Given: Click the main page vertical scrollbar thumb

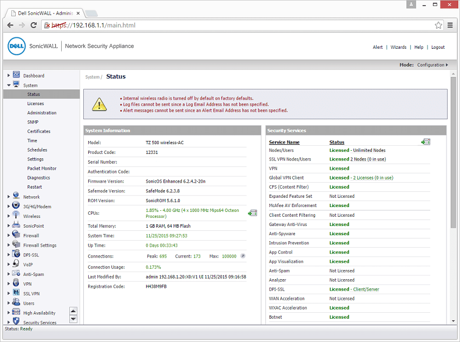Looking at the screenshot, I should [x=454, y=152].
